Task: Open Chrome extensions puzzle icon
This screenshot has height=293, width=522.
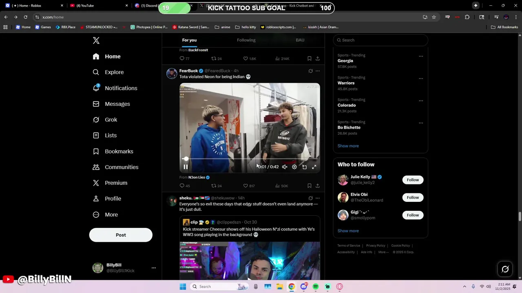Action: (467, 17)
